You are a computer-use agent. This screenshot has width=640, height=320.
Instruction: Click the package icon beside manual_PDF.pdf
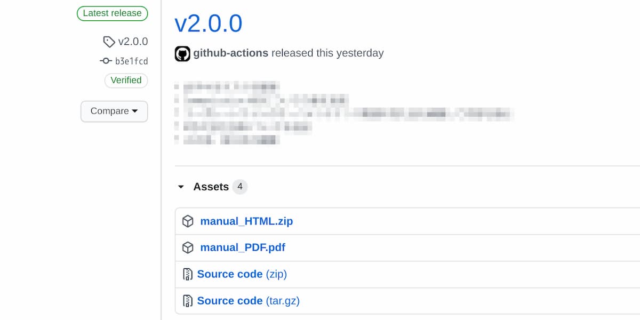[x=188, y=247]
